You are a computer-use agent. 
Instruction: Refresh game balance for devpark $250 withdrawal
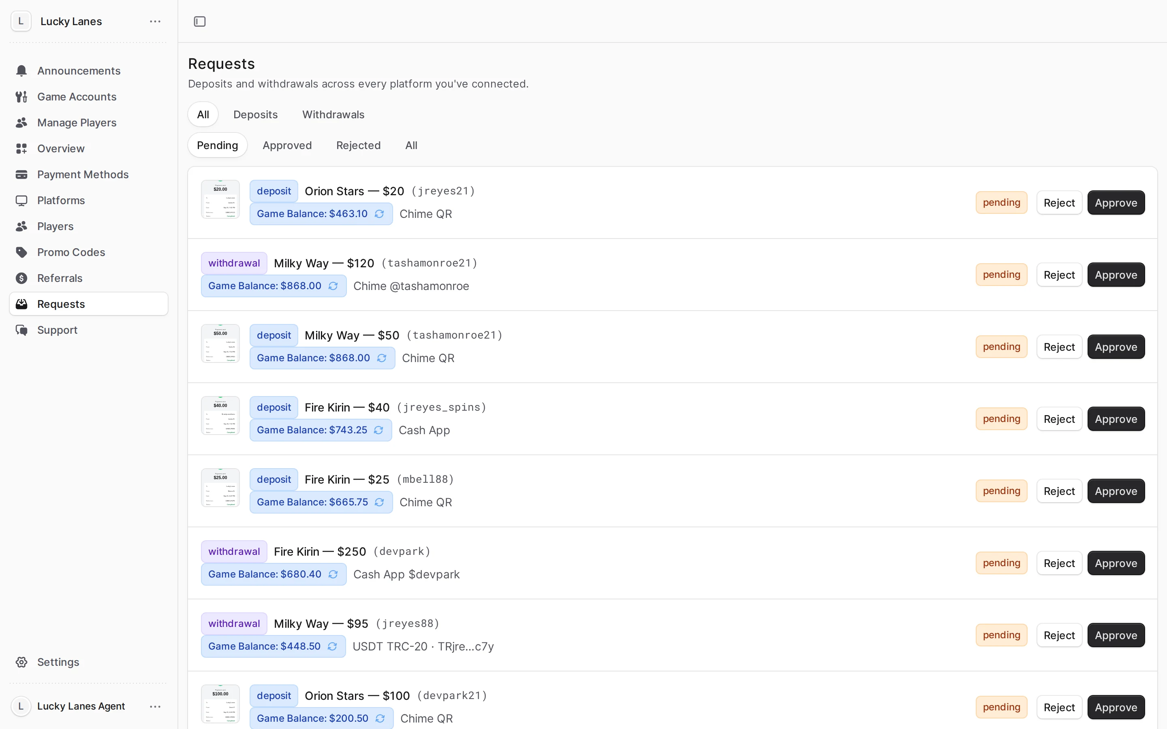[333, 574]
